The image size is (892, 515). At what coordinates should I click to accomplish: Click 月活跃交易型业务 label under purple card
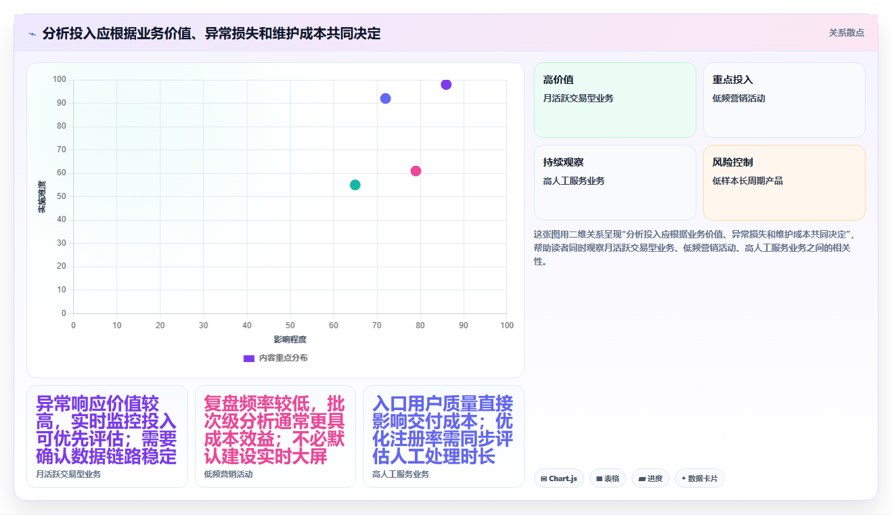coord(68,474)
